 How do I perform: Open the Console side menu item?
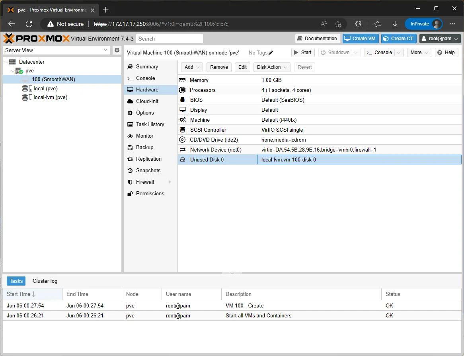point(150,78)
